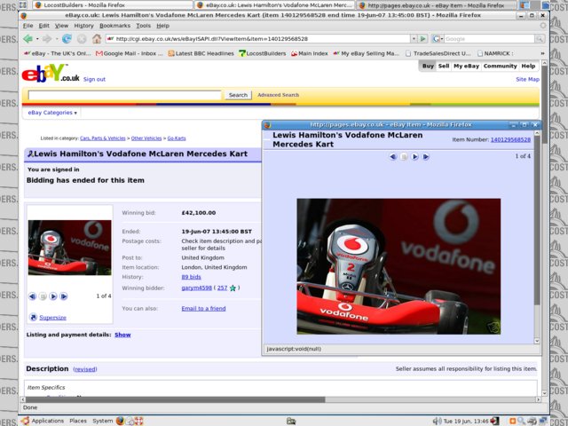Open the Tools menu
The width and height of the screenshot is (568, 426).
(x=143, y=26)
